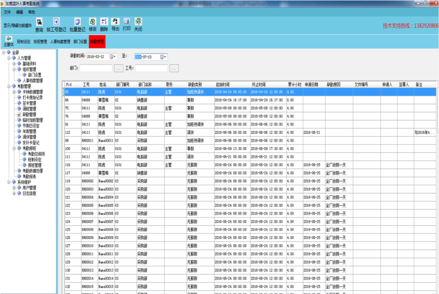Switch to the 部门设置 tab
This screenshot has height=294, width=439.
[81, 41]
